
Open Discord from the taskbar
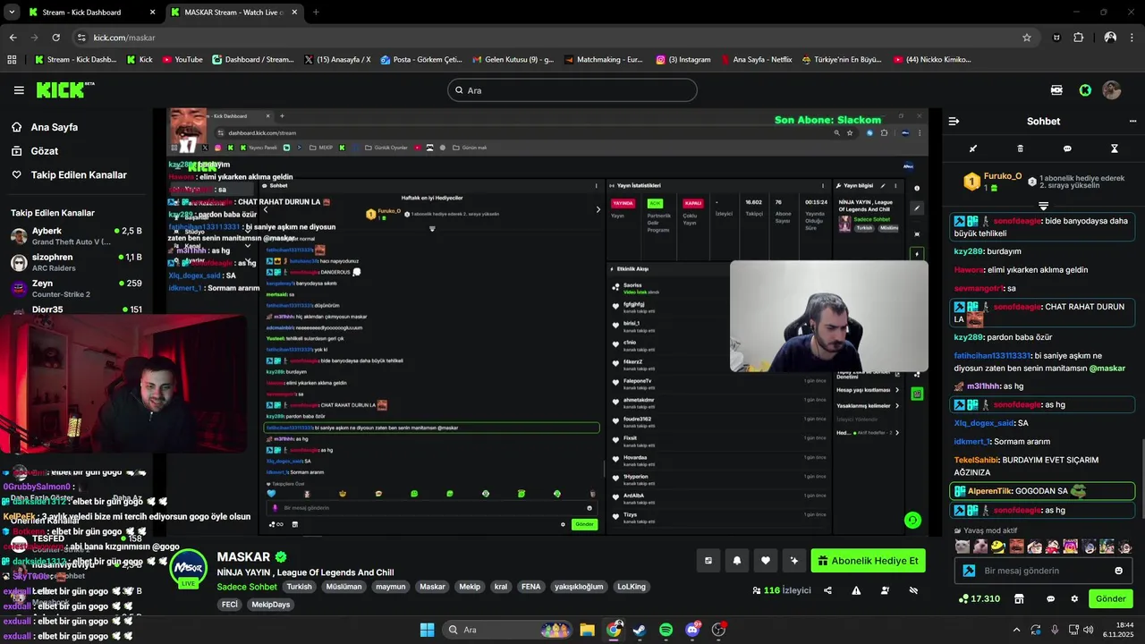(x=692, y=630)
